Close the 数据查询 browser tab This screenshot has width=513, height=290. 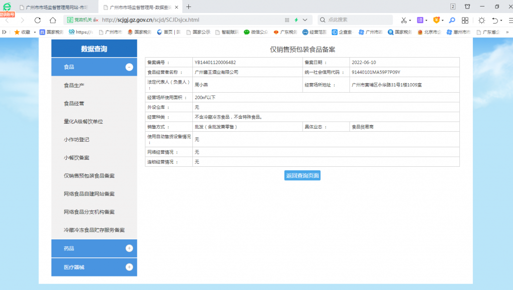point(177,7)
